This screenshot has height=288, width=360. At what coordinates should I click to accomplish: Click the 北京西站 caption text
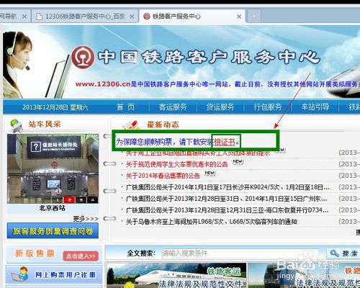pyautogui.click(x=52, y=208)
